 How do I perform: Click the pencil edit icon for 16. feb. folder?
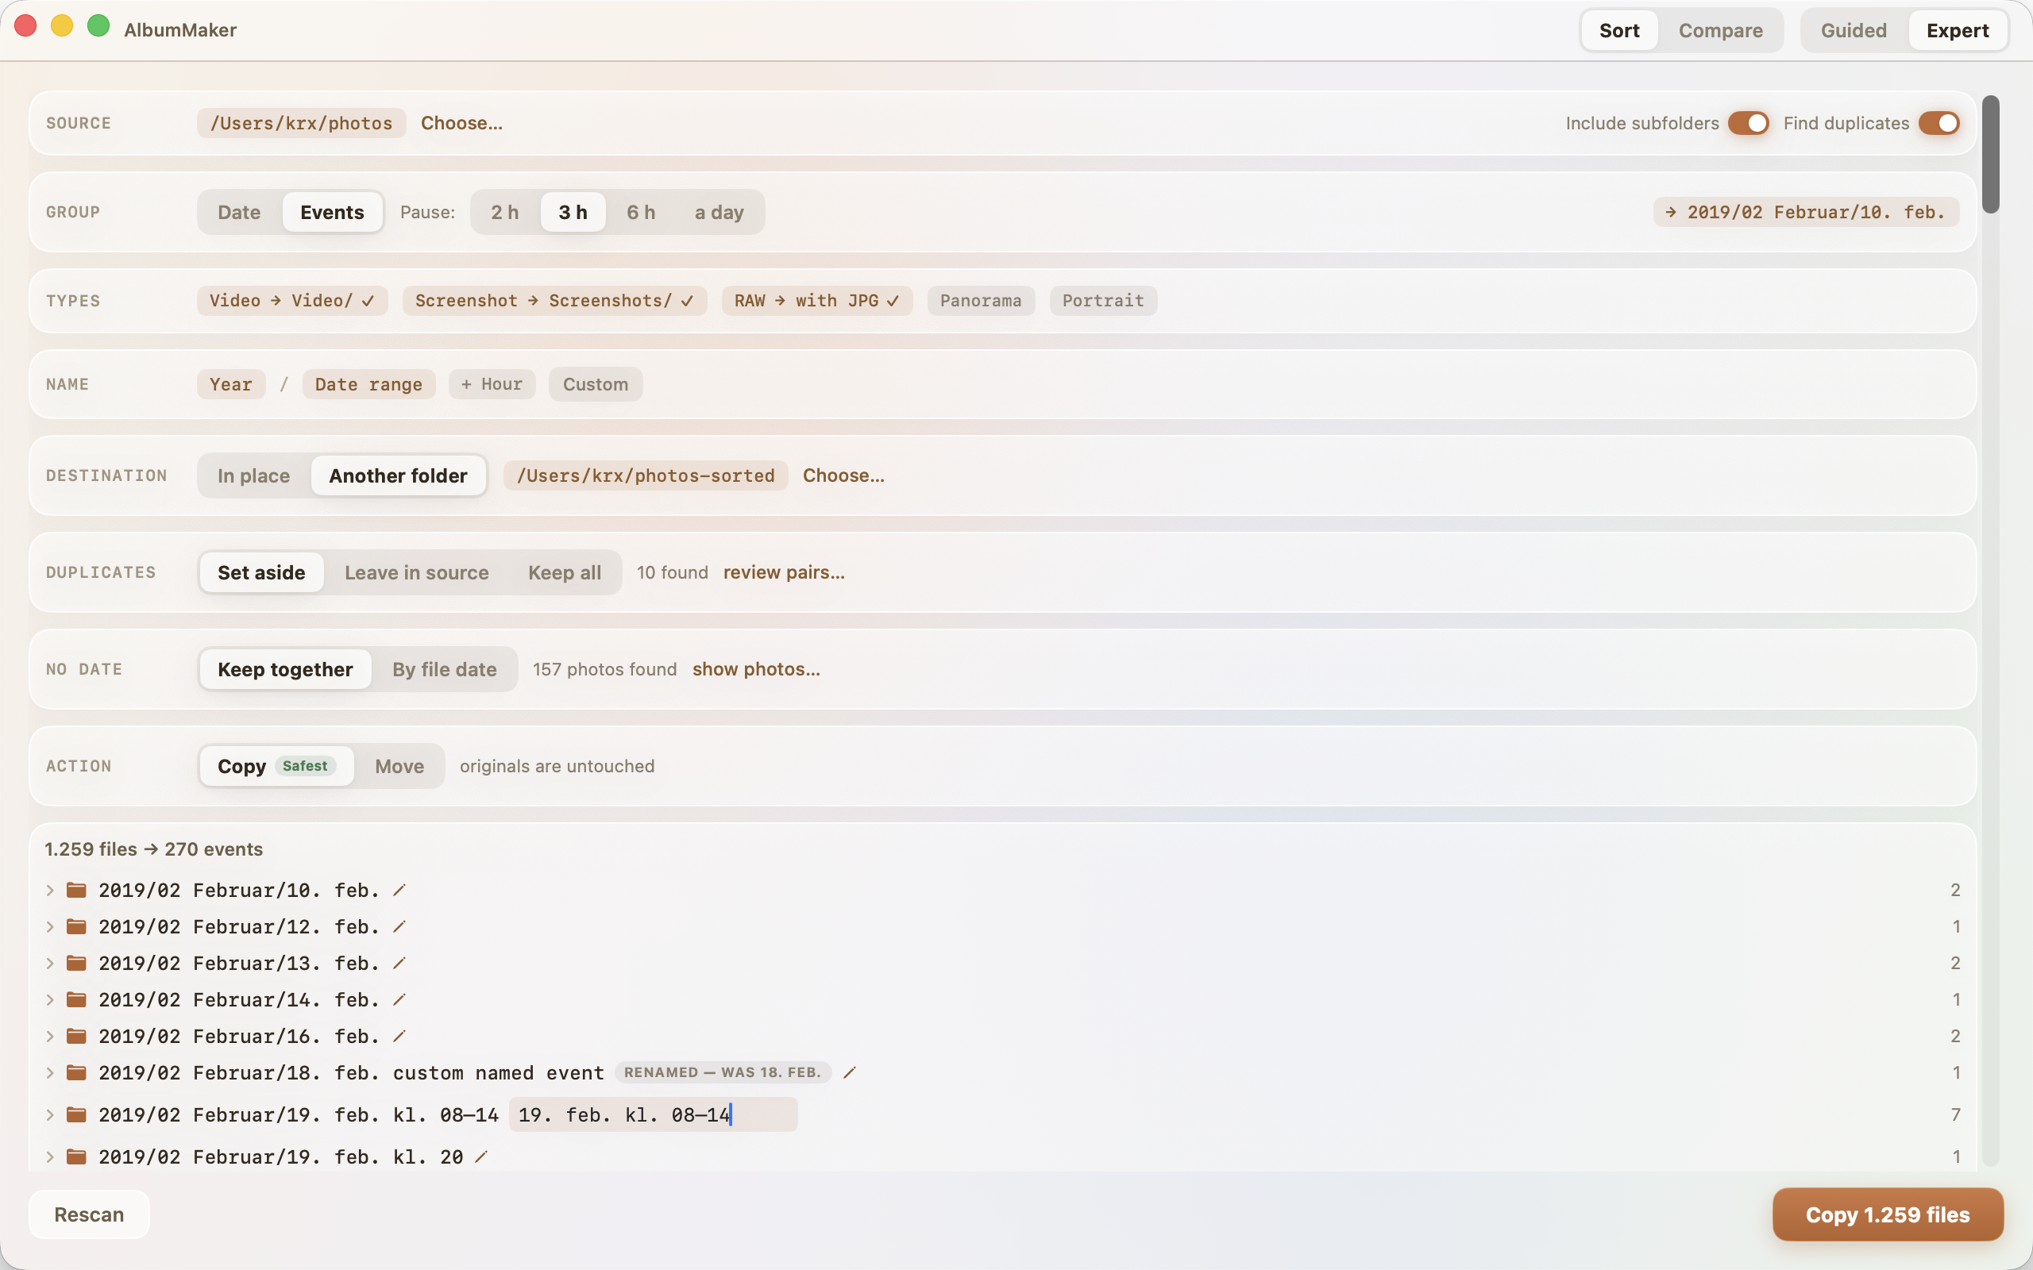[400, 1036]
